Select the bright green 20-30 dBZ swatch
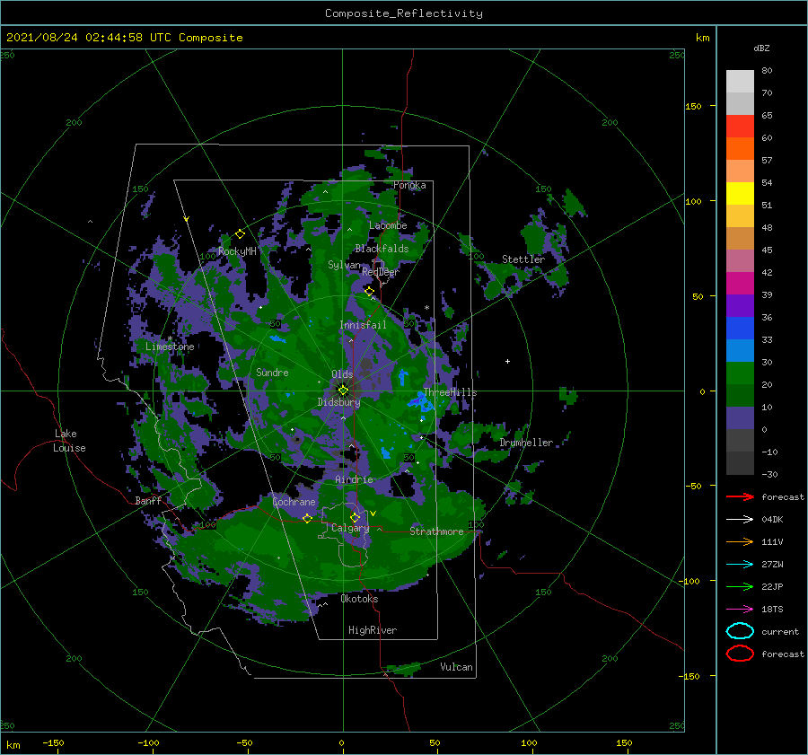Viewport: 808px width, 755px height. 740,373
